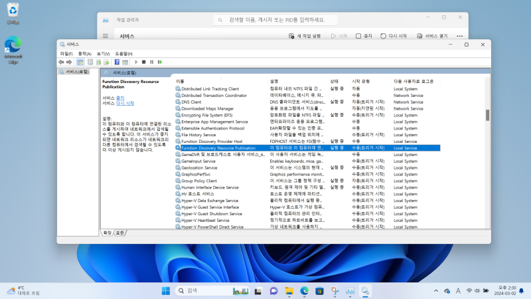This screenshot has width=531, height=299.
Task: Open the 도움말(H) menu
Action: pyautogui.click(x=123, y=54)
